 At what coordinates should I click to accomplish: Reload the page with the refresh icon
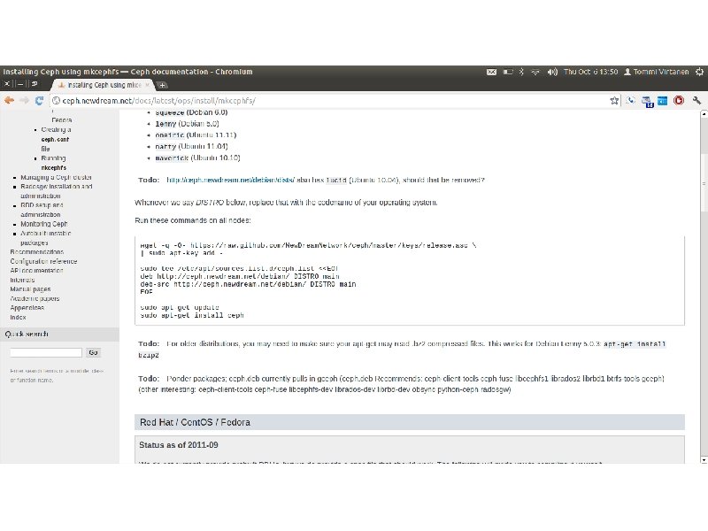tap(39, 100)
